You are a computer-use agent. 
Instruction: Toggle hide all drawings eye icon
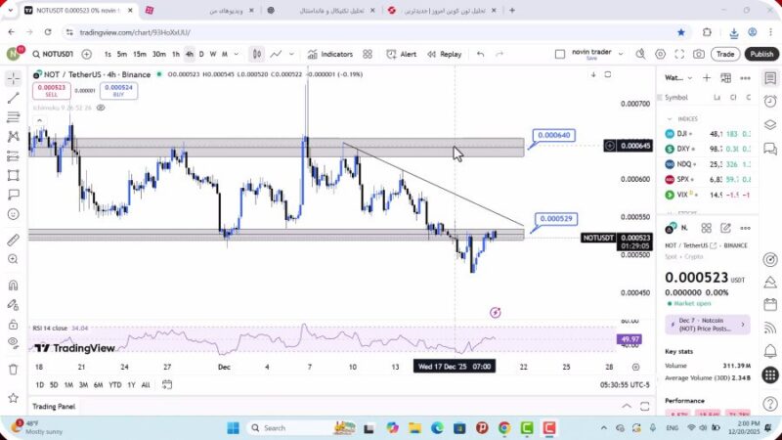click(14, 342)
